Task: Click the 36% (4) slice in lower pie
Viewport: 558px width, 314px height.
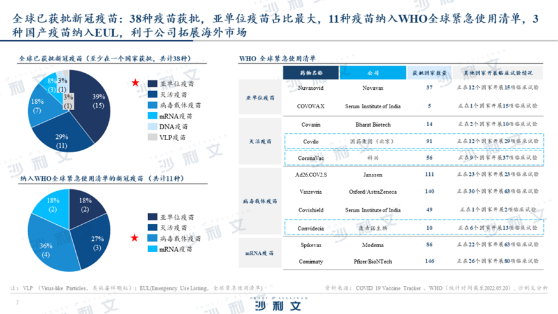Action: point(48,245)
